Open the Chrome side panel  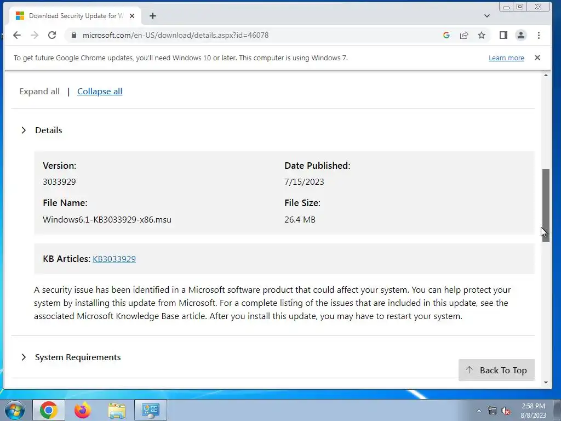503,35
